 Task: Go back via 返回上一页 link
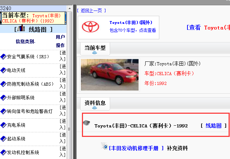[x=91, y=11]
